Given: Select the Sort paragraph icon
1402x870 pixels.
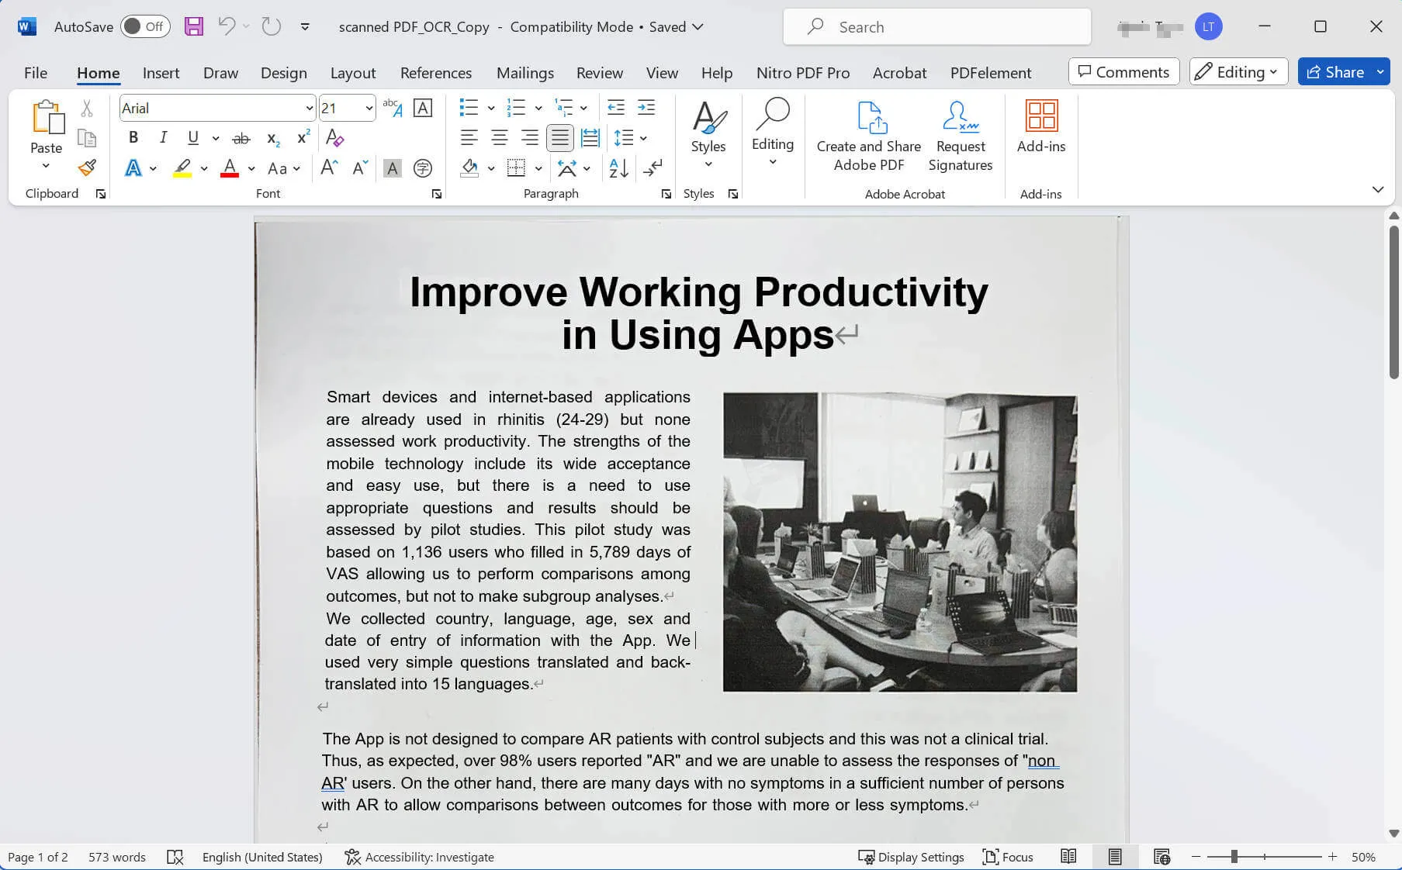Looking at the screenshot, I should pos(618,167).
